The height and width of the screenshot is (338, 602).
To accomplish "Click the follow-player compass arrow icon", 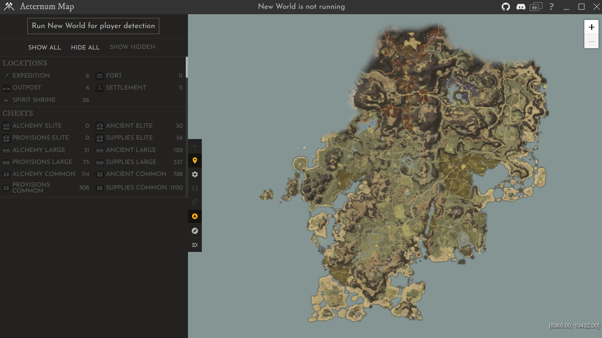I will tap(195, 216).
